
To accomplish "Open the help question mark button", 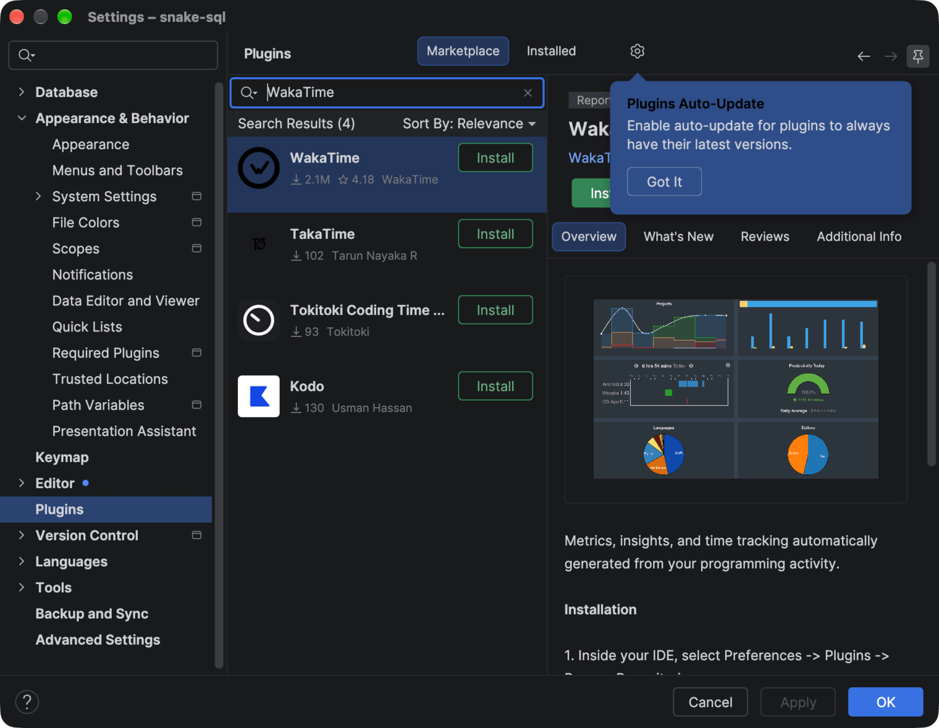I will click(27, 702).
